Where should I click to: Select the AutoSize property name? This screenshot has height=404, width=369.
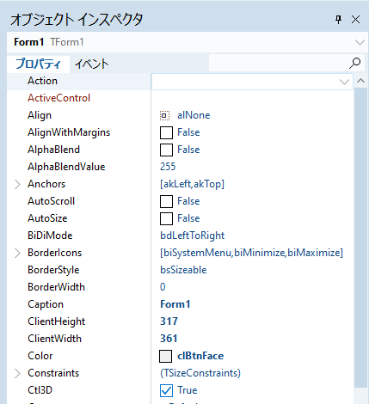point(47,218)
